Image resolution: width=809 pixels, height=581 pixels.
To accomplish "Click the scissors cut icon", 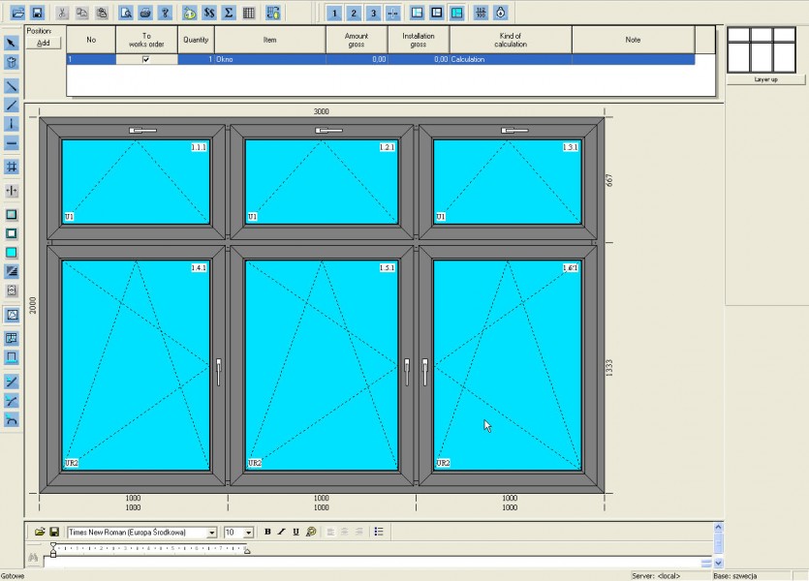I will 62,13.
